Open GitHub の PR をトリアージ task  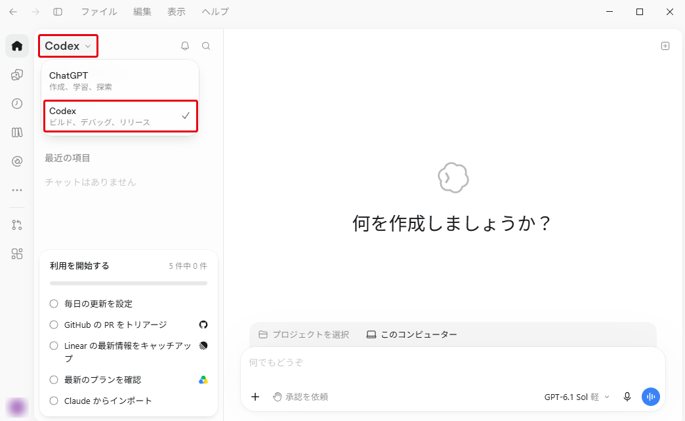(115, 325)
